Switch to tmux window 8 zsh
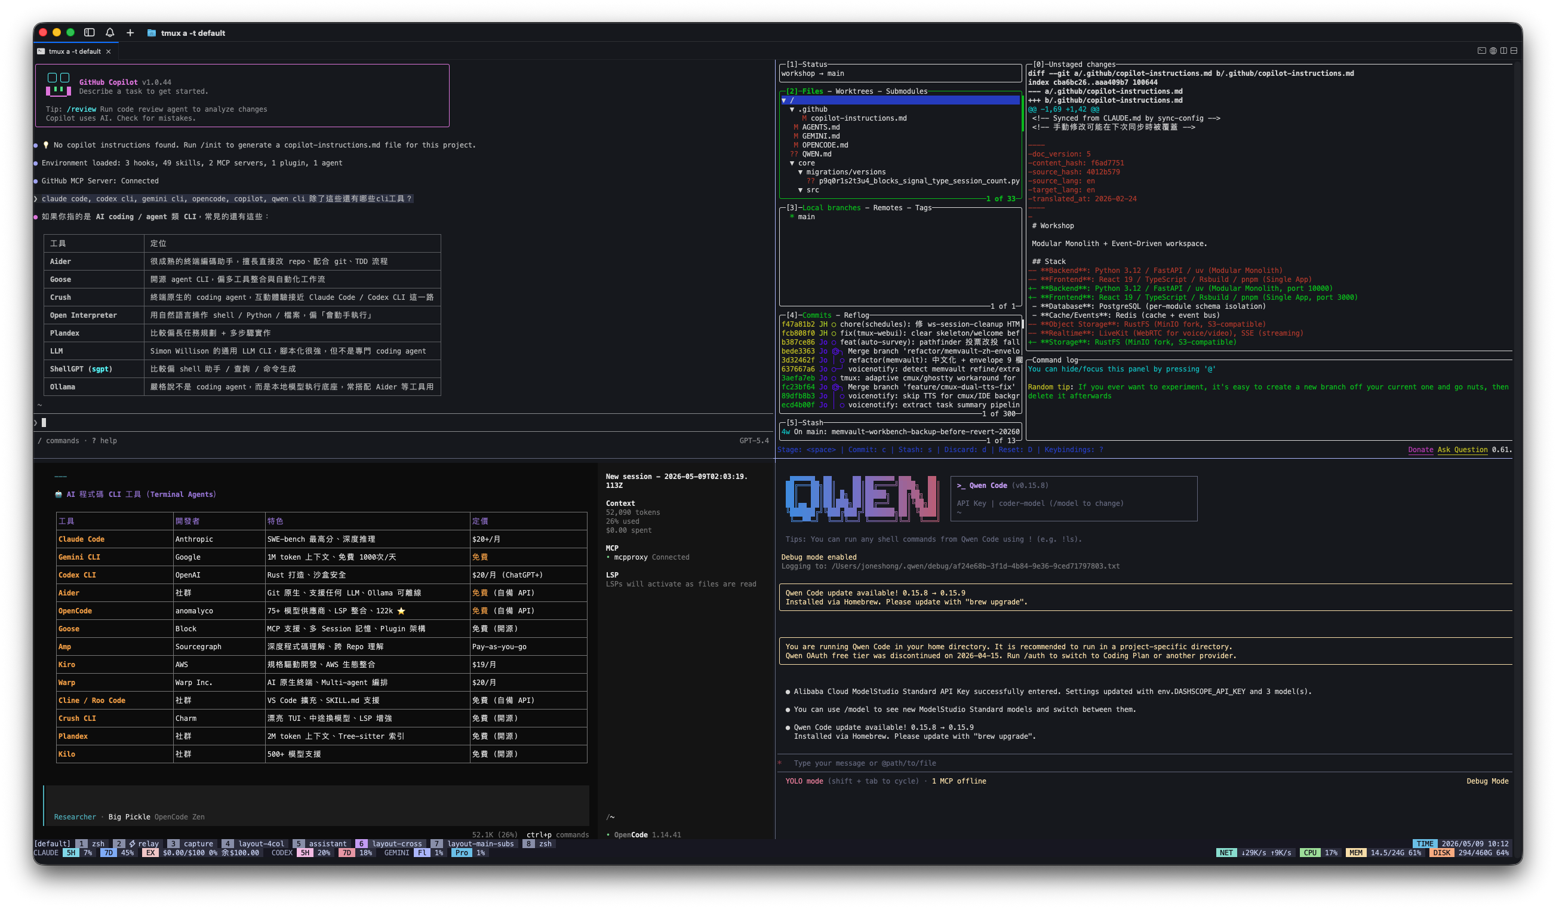This screenshot has width=1556, height=909. (x=539, y=843)
